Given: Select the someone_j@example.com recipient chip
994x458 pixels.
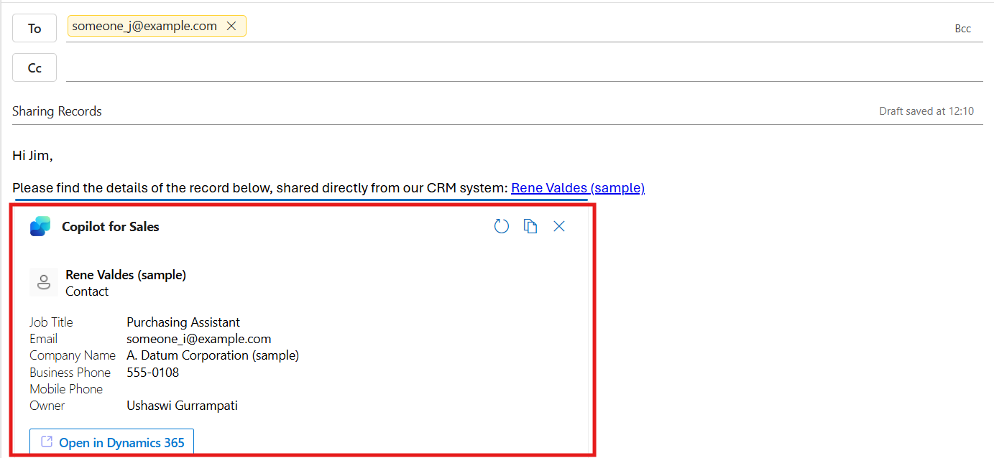Looking at the screenshot, I should coord(144,26).
